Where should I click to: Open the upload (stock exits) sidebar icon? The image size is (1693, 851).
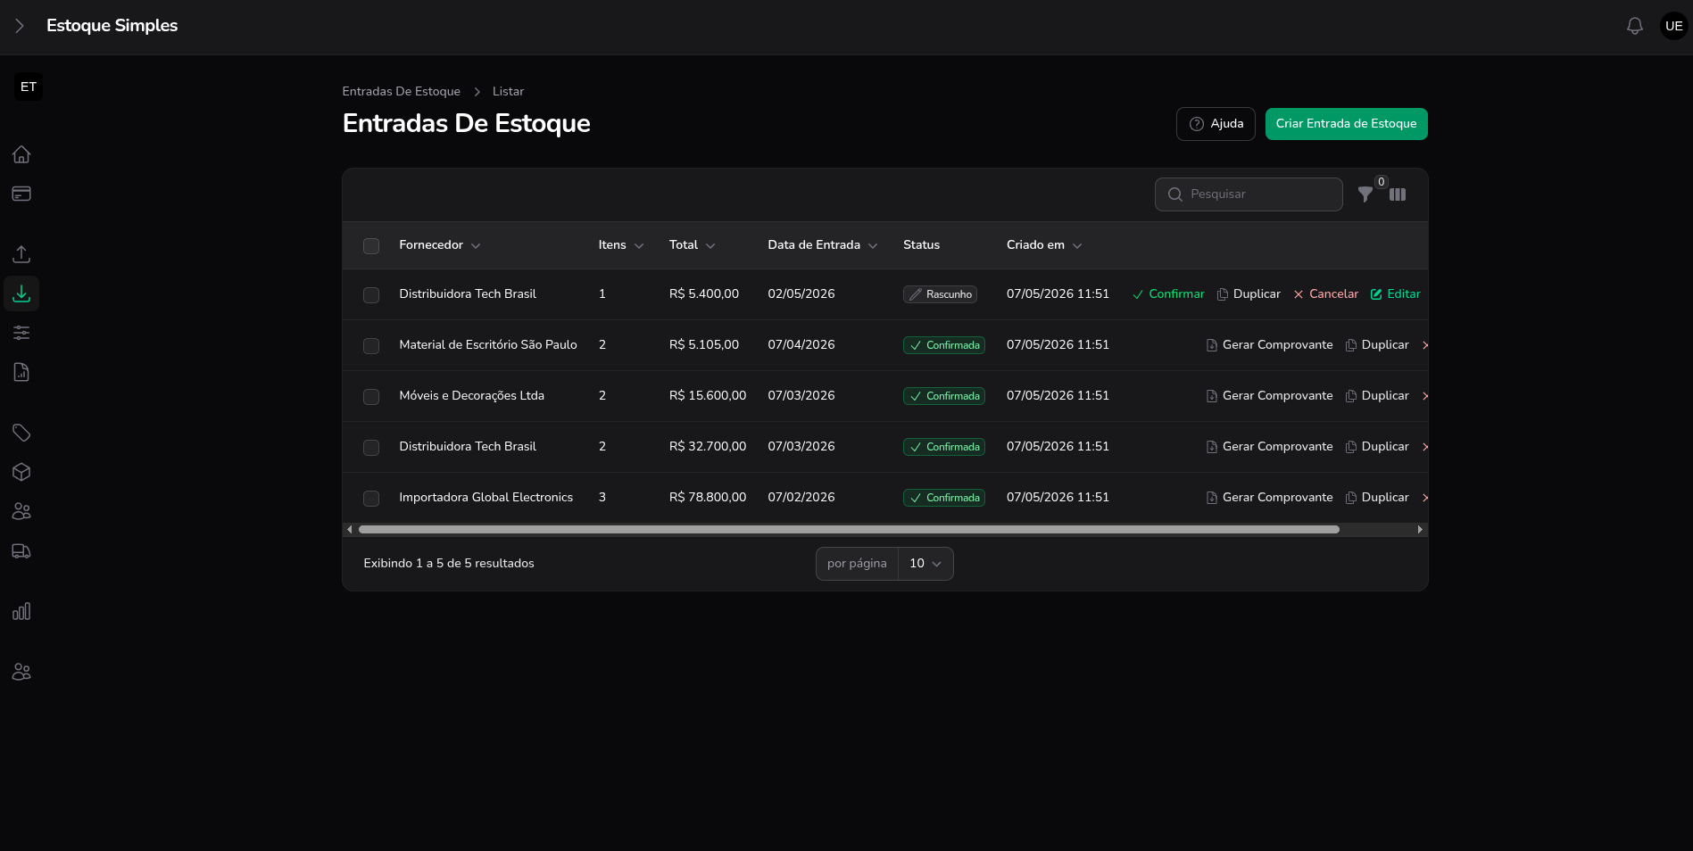pos(21,254)
